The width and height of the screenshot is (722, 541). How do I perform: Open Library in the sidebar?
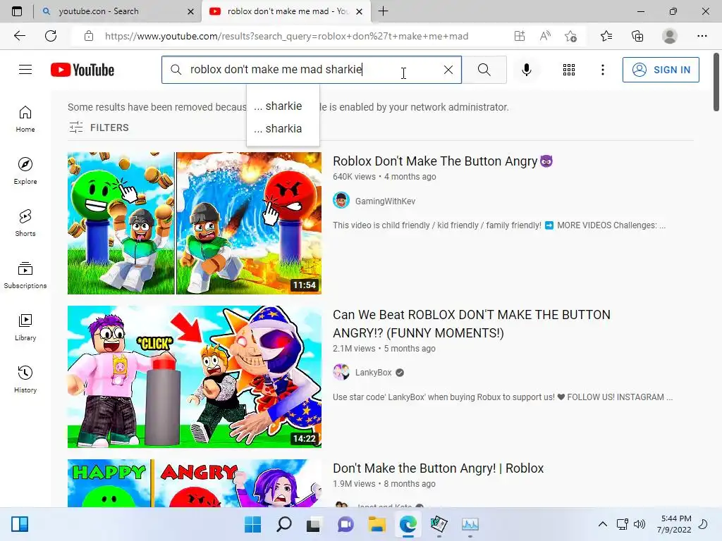tap(25, 328)
